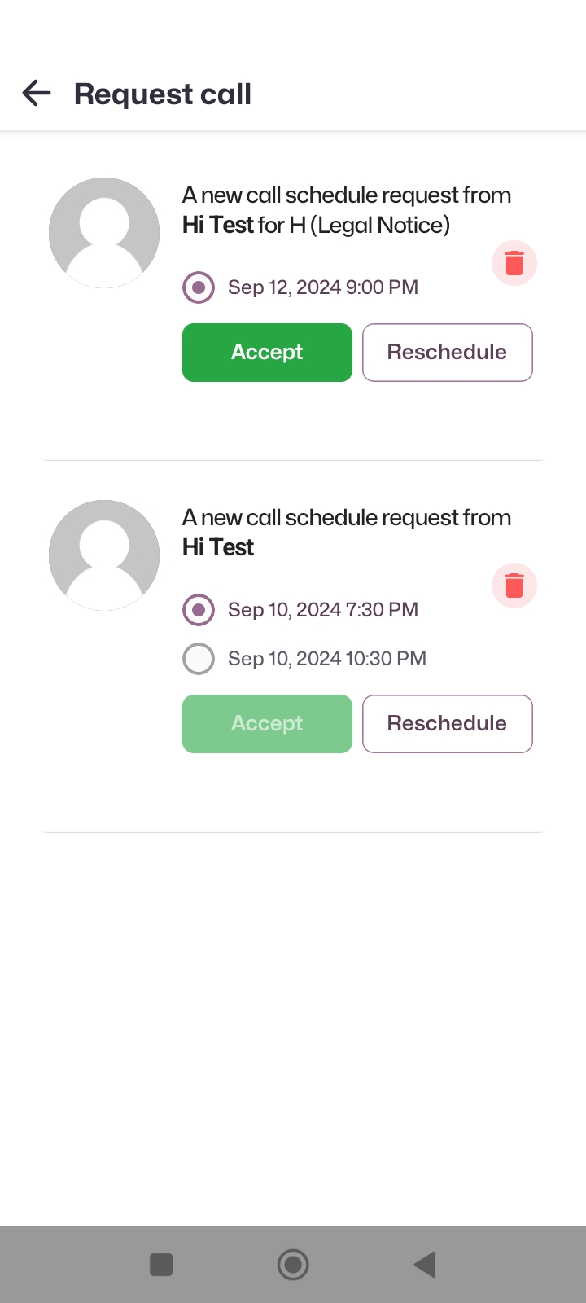
Task: Tap the back arrow icon
Action: [x=37, y=94]
